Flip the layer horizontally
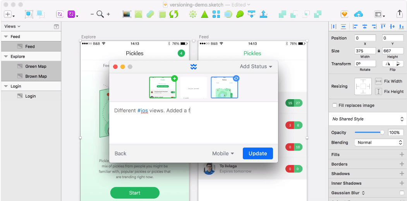The height and width of the screenshot is (201, 407). pos(388,64)
